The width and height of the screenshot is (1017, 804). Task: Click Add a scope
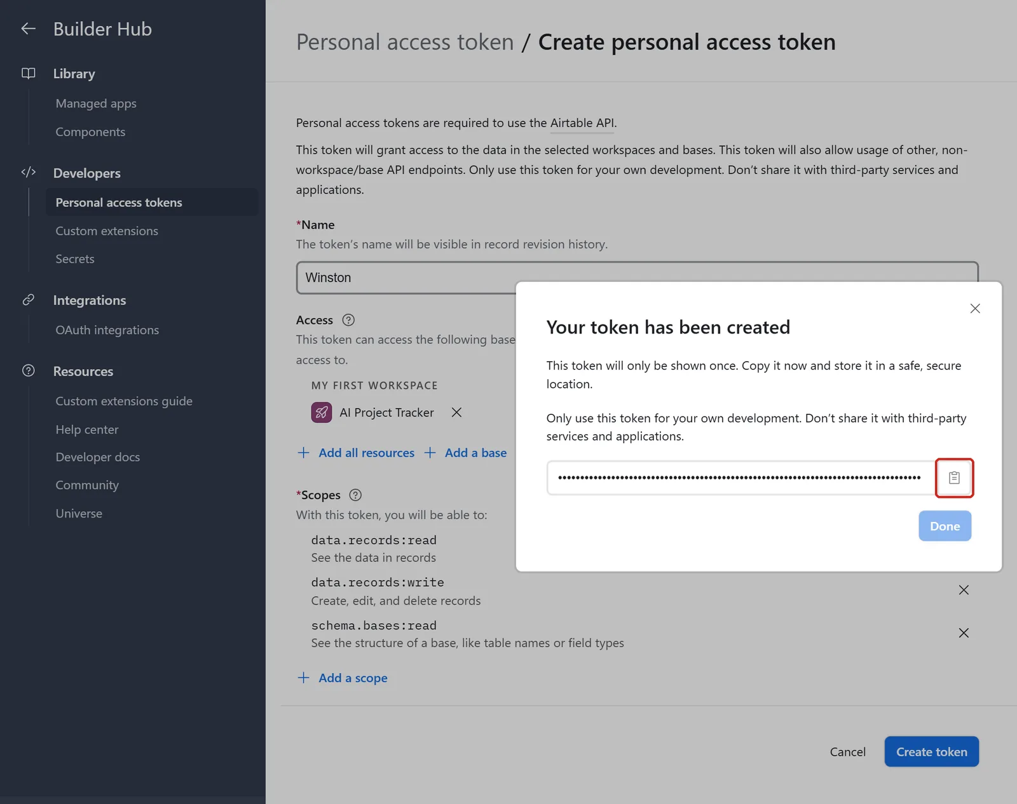coord(343,678)
